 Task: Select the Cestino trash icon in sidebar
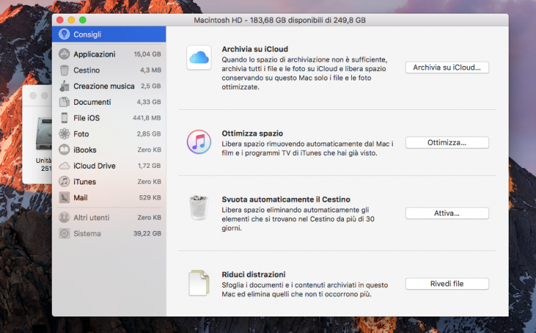click(65, 70)
